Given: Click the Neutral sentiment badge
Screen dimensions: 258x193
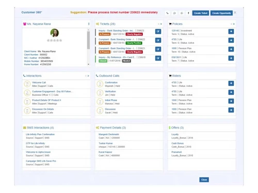Looking at the screenshot, I should [126, 61].
